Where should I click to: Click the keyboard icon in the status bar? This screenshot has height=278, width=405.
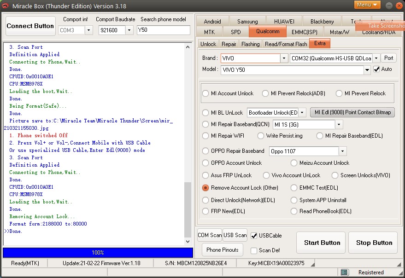(x=344, y=272)
